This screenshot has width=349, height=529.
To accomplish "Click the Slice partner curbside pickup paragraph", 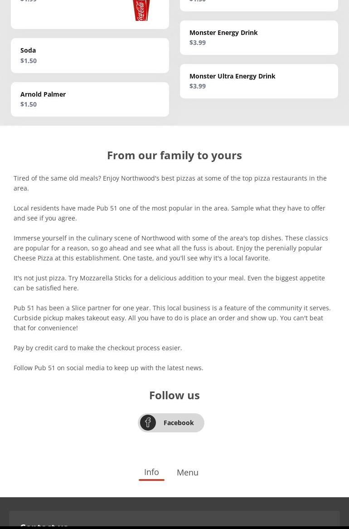I will (172, 318).
